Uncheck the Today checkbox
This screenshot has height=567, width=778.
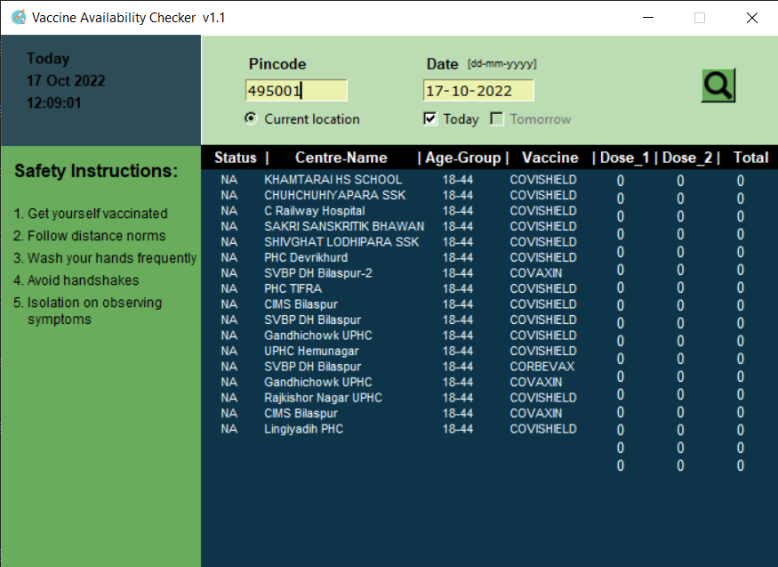pyautogui.click(x=430, y=118)
